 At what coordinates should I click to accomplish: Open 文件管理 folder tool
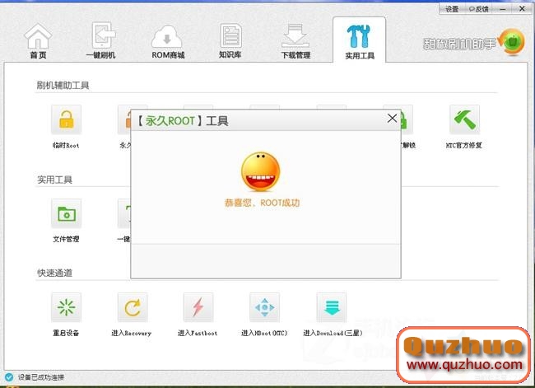click(x=66, y=213)
